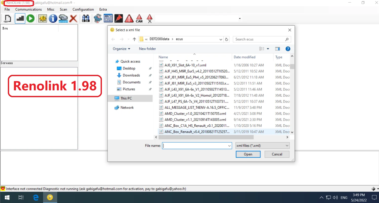Click the blue information icon
The height and width of the screenshot is (203, 379).
pos(53,19)
